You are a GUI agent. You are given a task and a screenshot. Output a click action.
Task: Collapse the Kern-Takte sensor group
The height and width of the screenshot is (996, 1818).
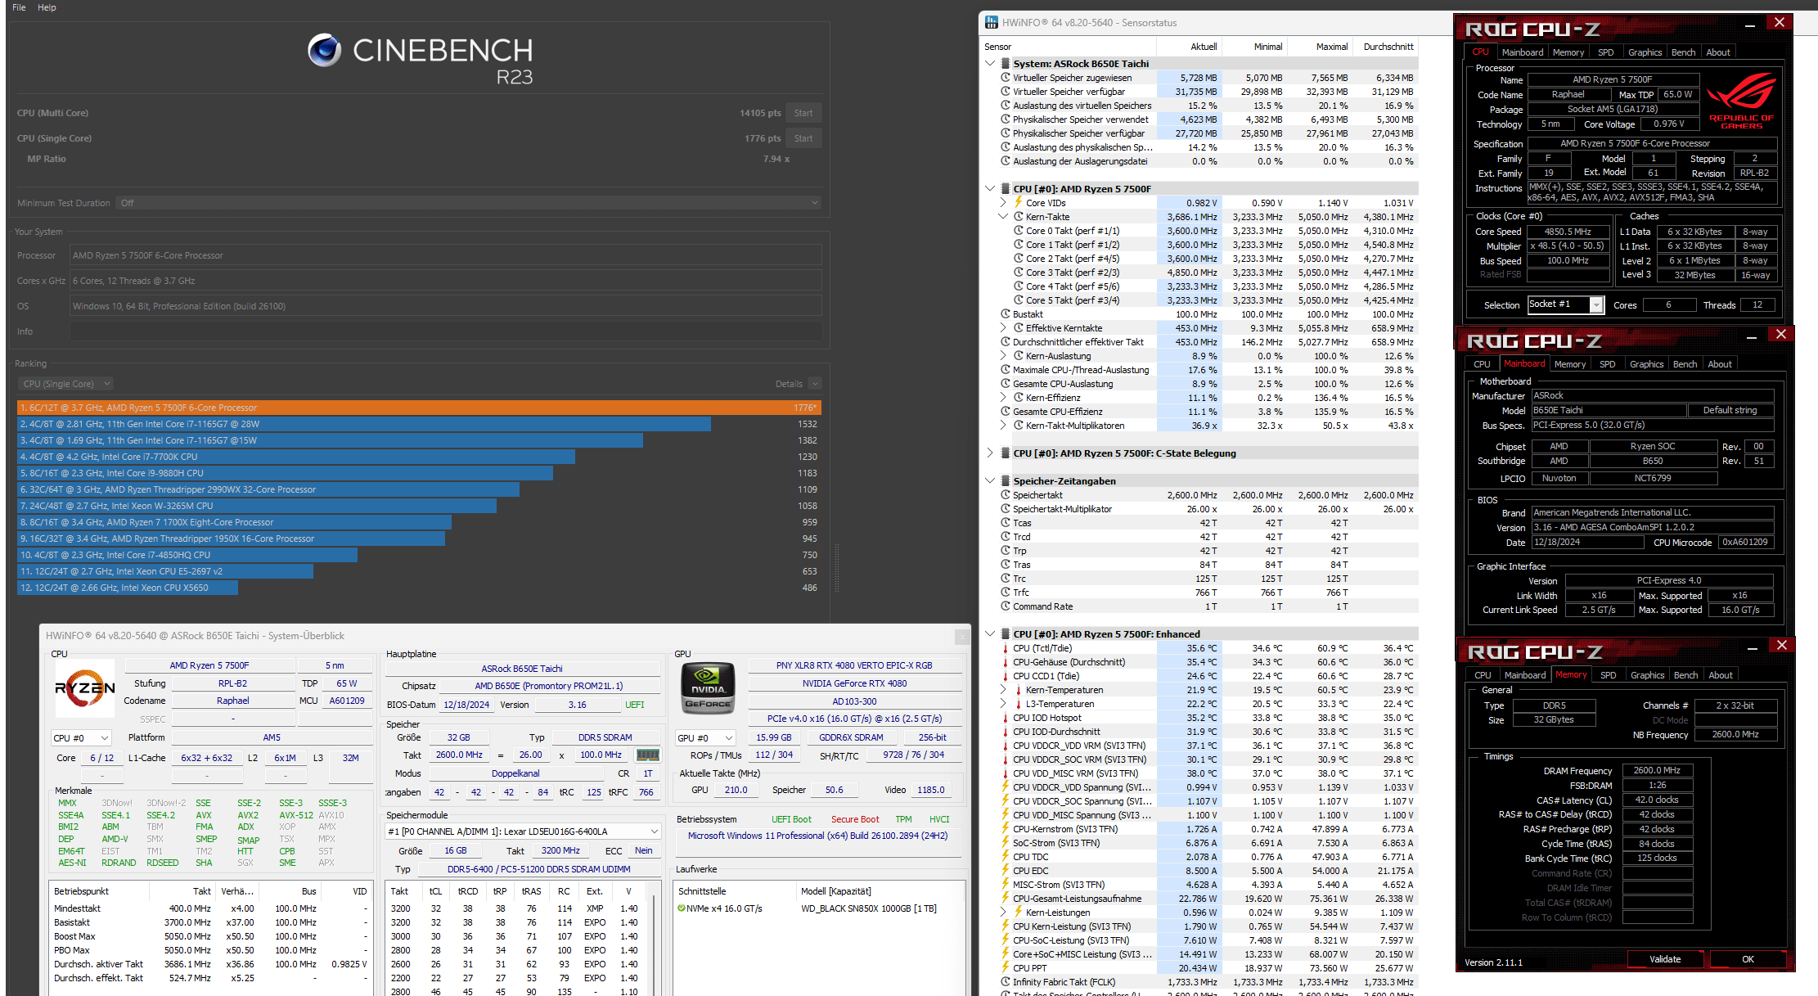coord(1003,216)
